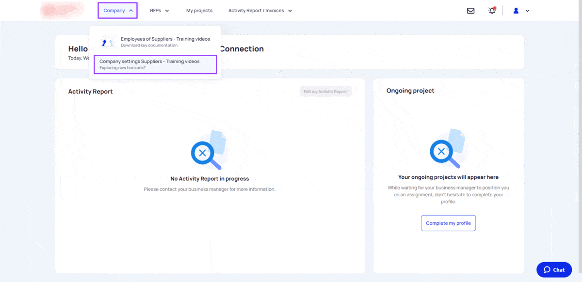
Task: Click the 'Download key documentation' subtitle
Action: [149, 45]
